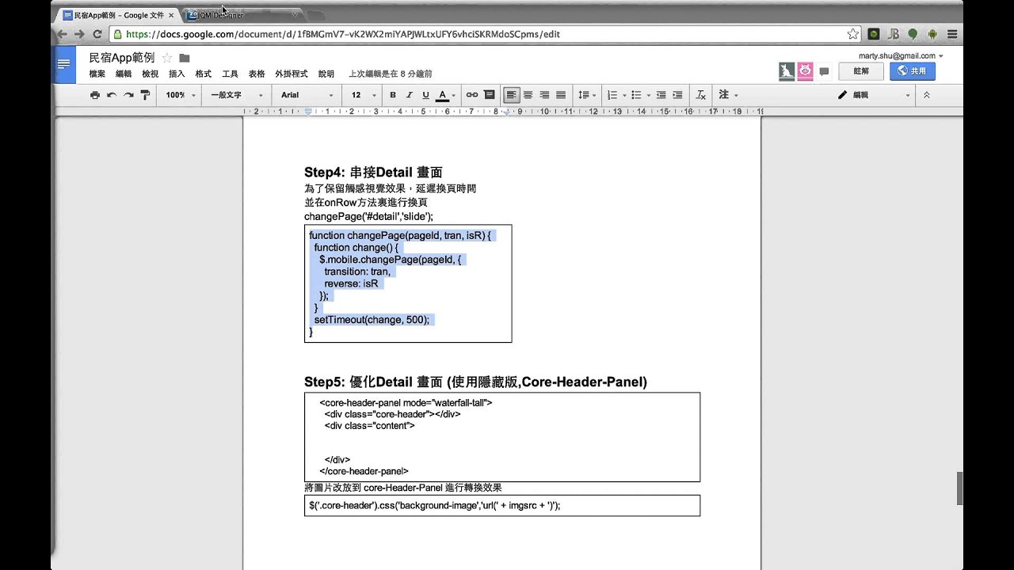The height and width of the screenshot is (570, 1014).
Task: Open the text color picker
Action: pos(445,95)
